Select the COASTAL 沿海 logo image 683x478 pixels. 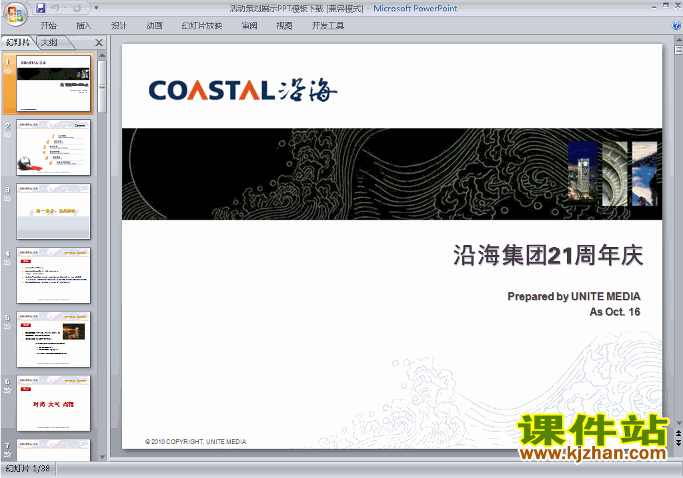(243, 90)
